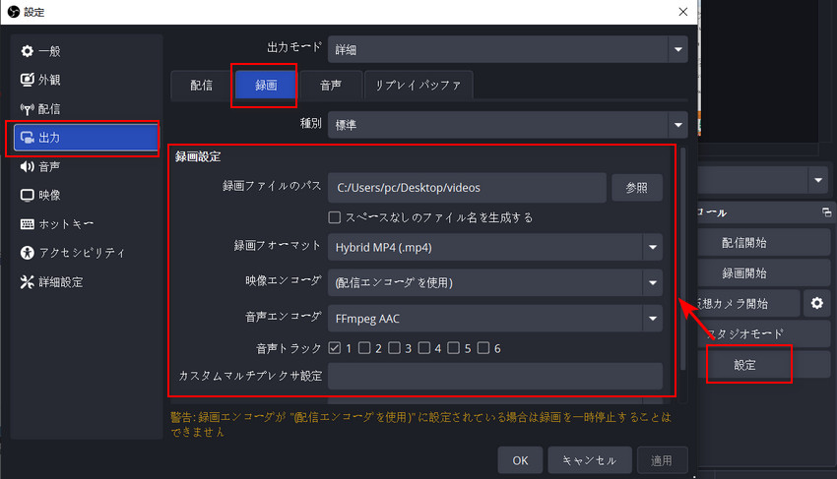Check audio track 6
The width and height of the screenshot is (837, 479).
coord(483,348)
